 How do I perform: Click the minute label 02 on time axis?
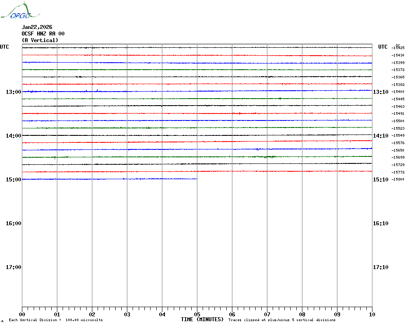coord(92,315)
